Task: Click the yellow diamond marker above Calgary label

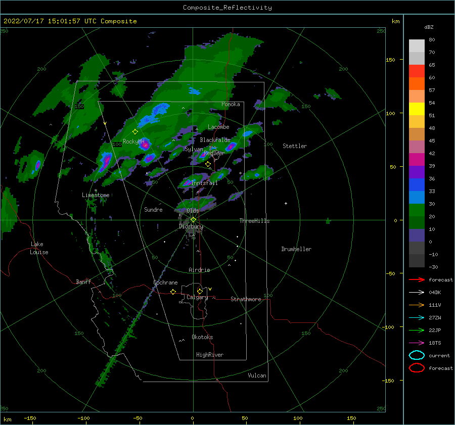Action: pyautogui.click(x=200, y=291)
